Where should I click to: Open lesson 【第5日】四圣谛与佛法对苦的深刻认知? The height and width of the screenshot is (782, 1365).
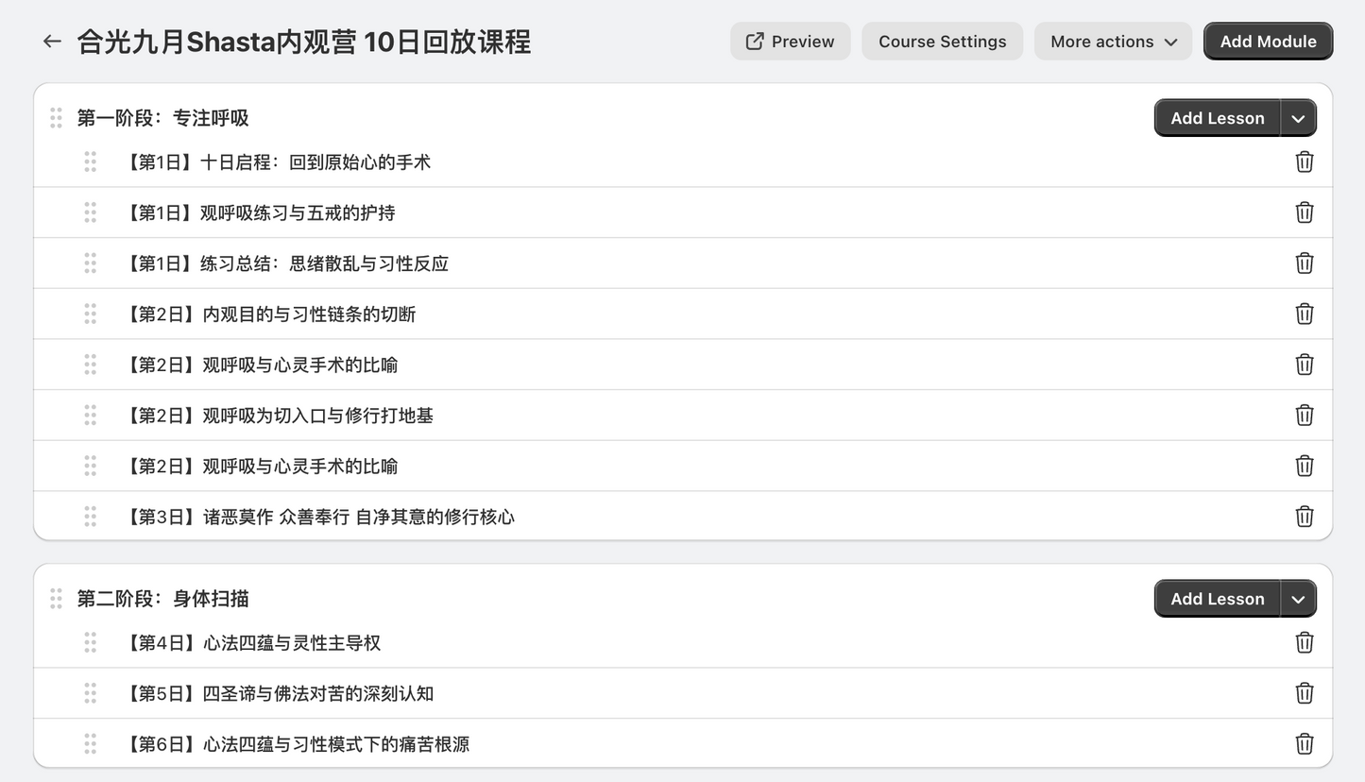click(x=278, y=694)
